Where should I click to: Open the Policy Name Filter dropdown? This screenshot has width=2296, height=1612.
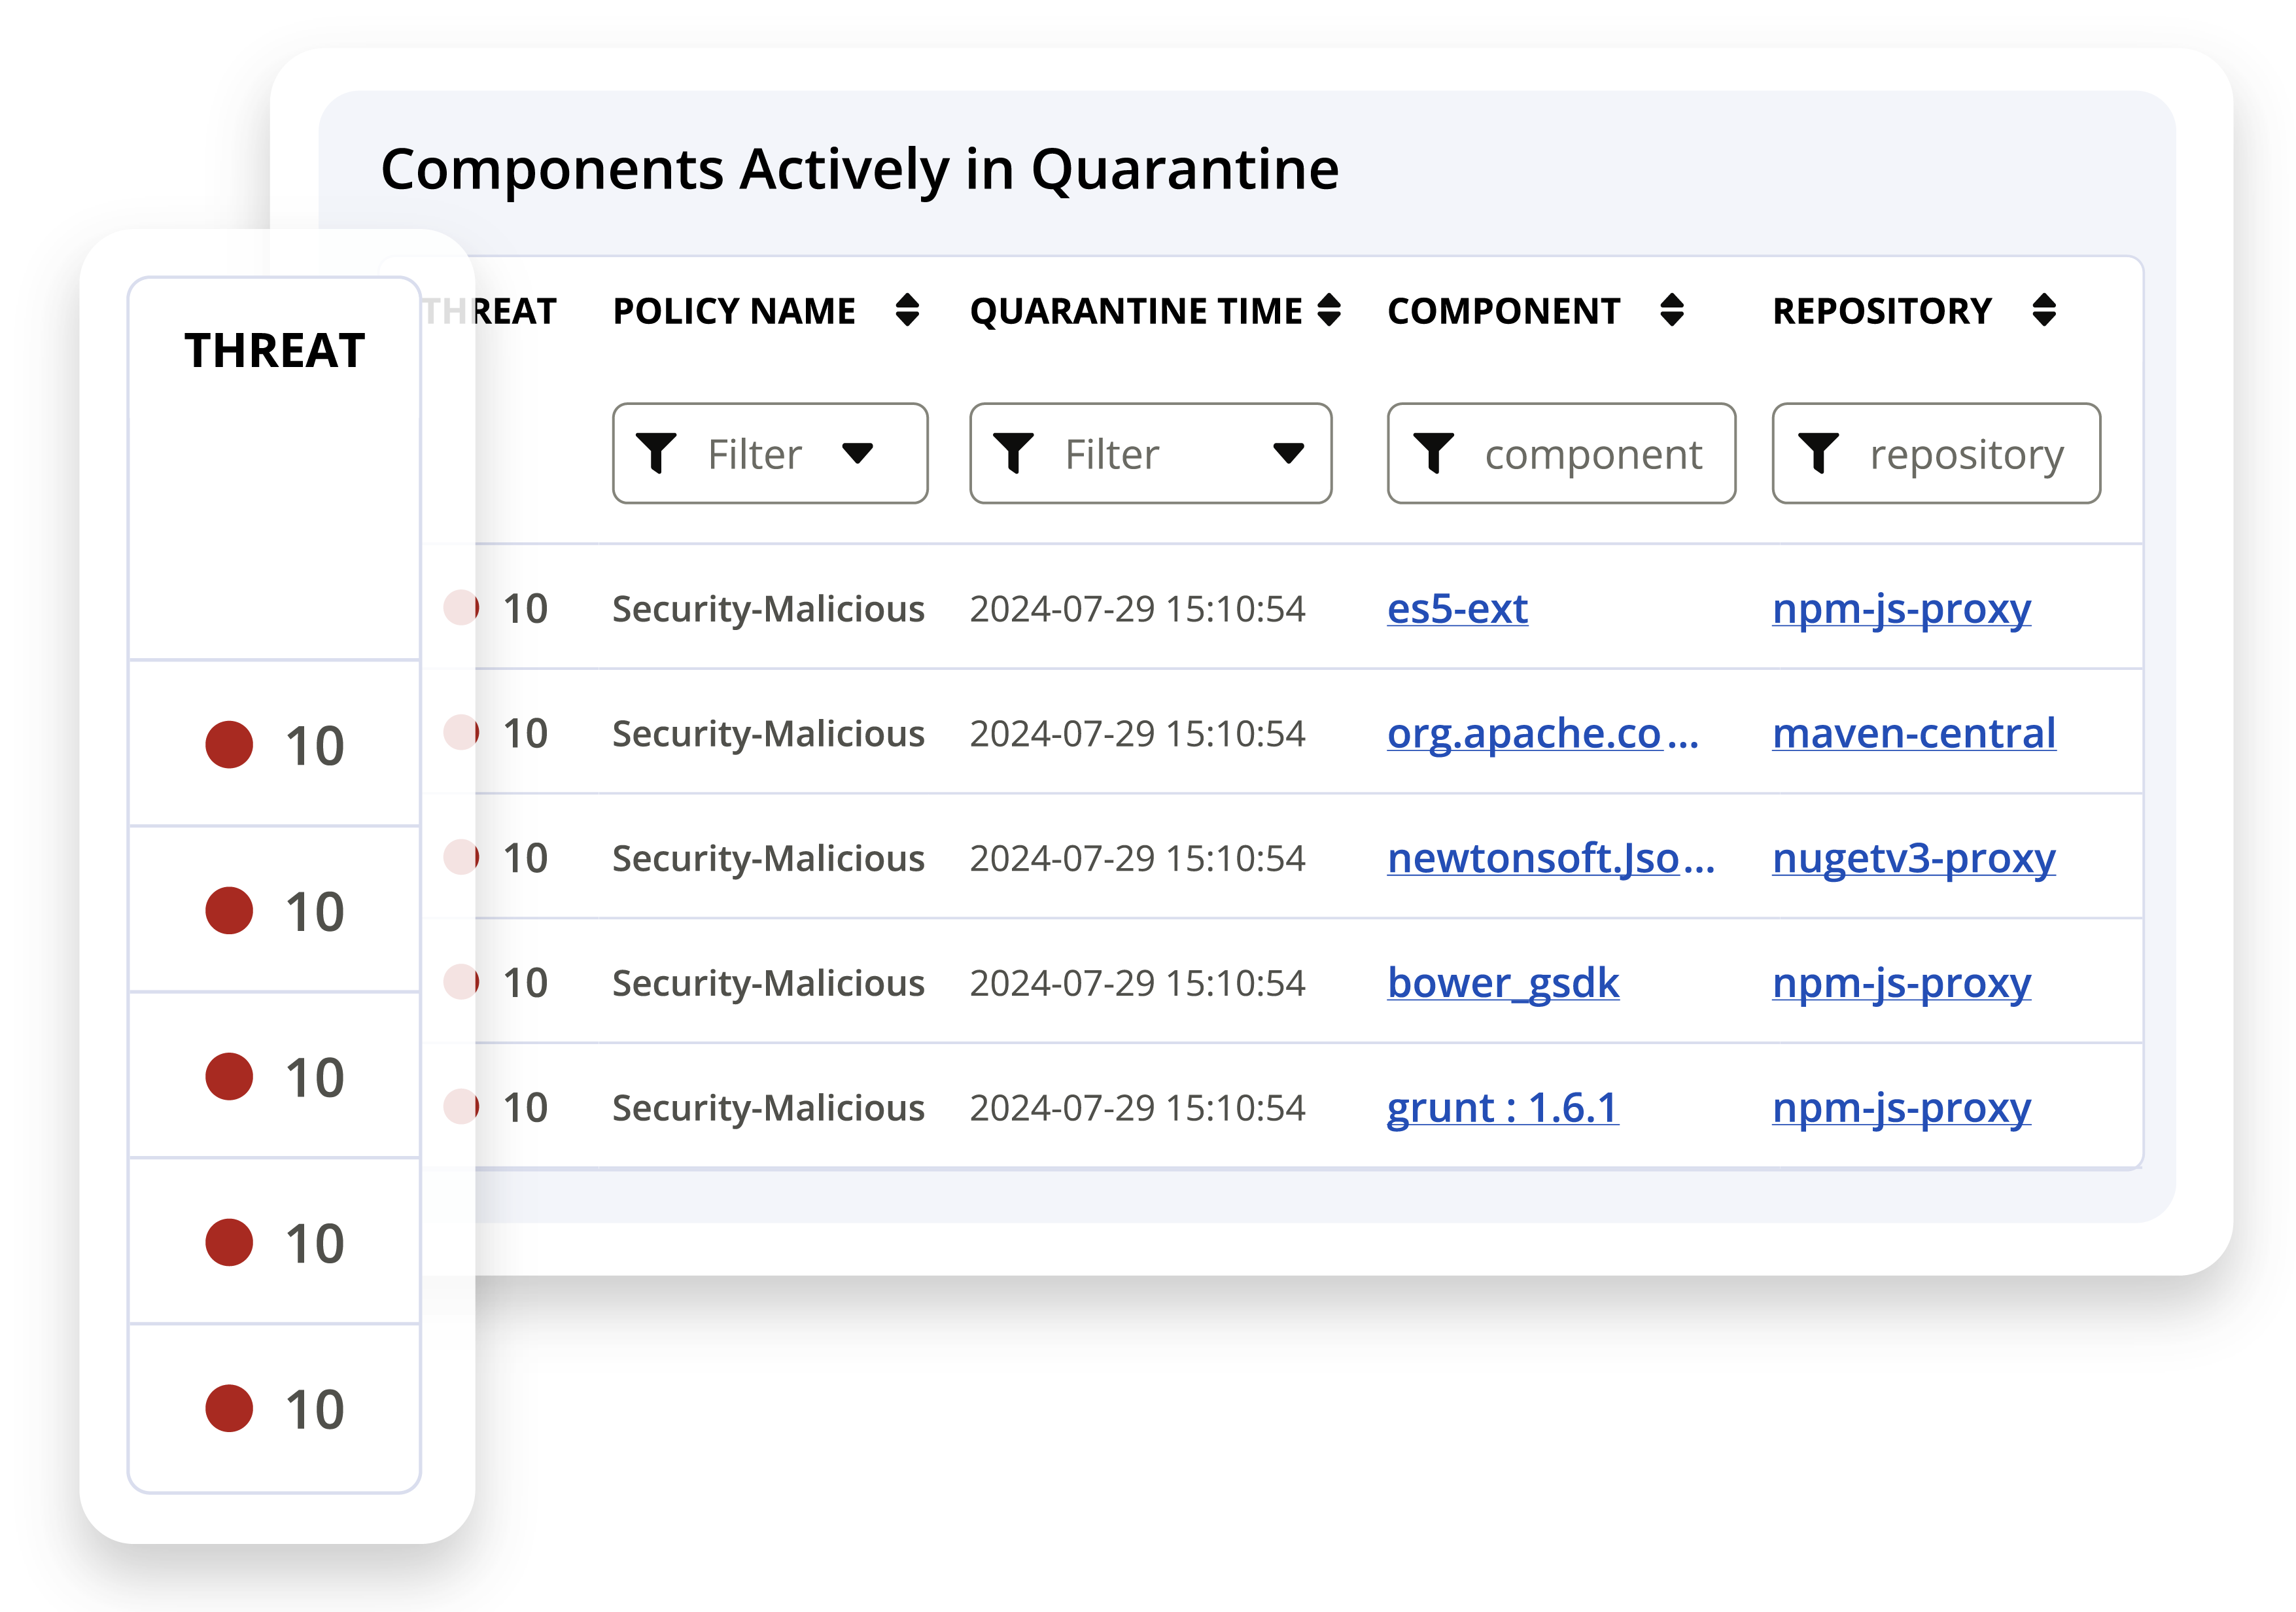click(769, 453)
